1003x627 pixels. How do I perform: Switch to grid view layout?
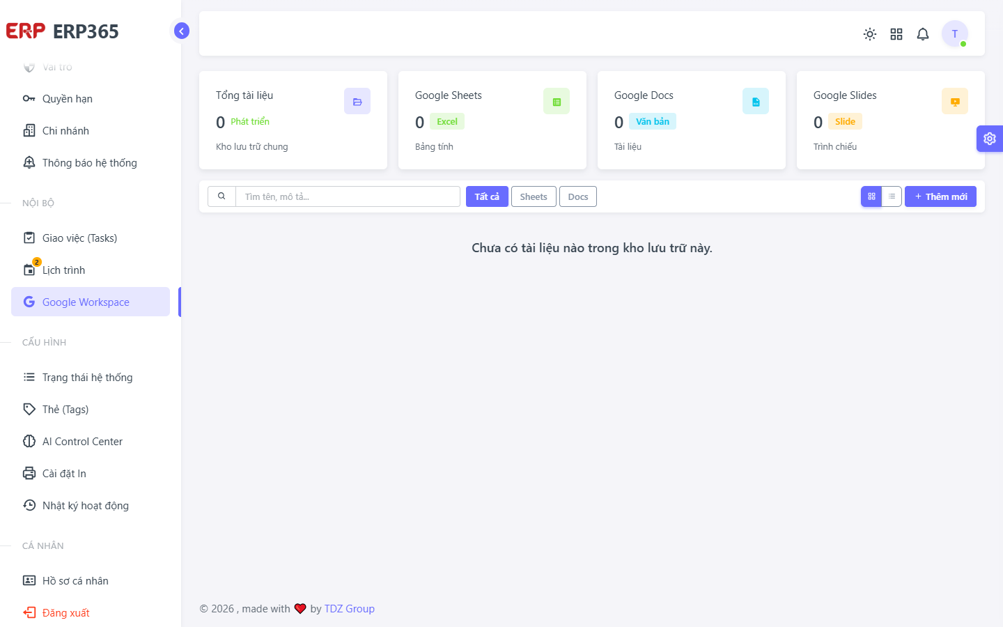[x=871, y=196]
